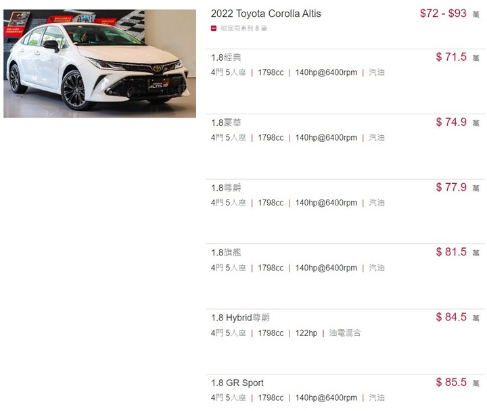Click the $ 77.9 price
This screenshot has height=411, width=487.
[451, 187]
